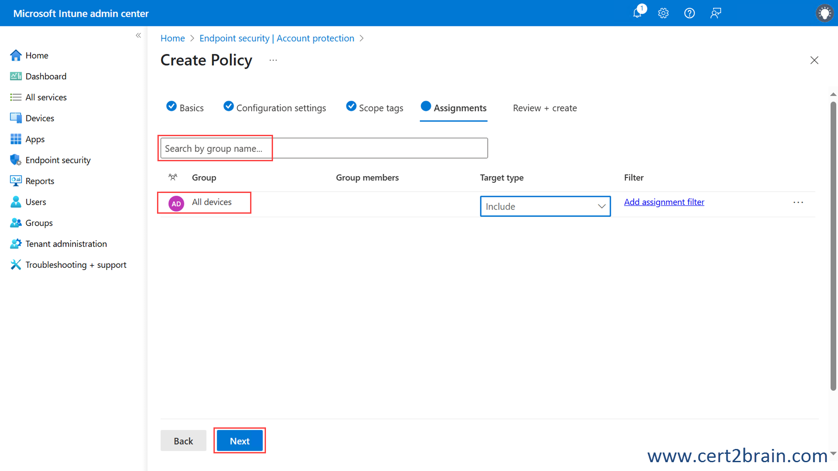Navigate to Devices in the sidebar
The height and width of the screenshot is (471, 838).
pyautogui.click(x=40, y=118)
